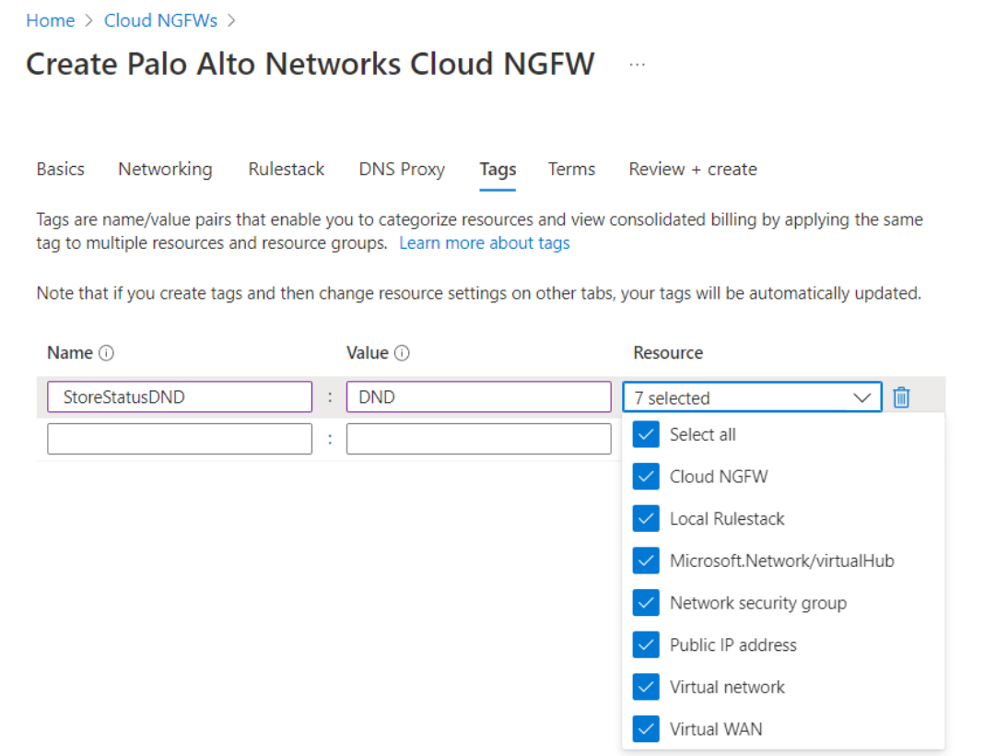
Task: Uncheck Network security group option
Action: click(x=646, y=603)
